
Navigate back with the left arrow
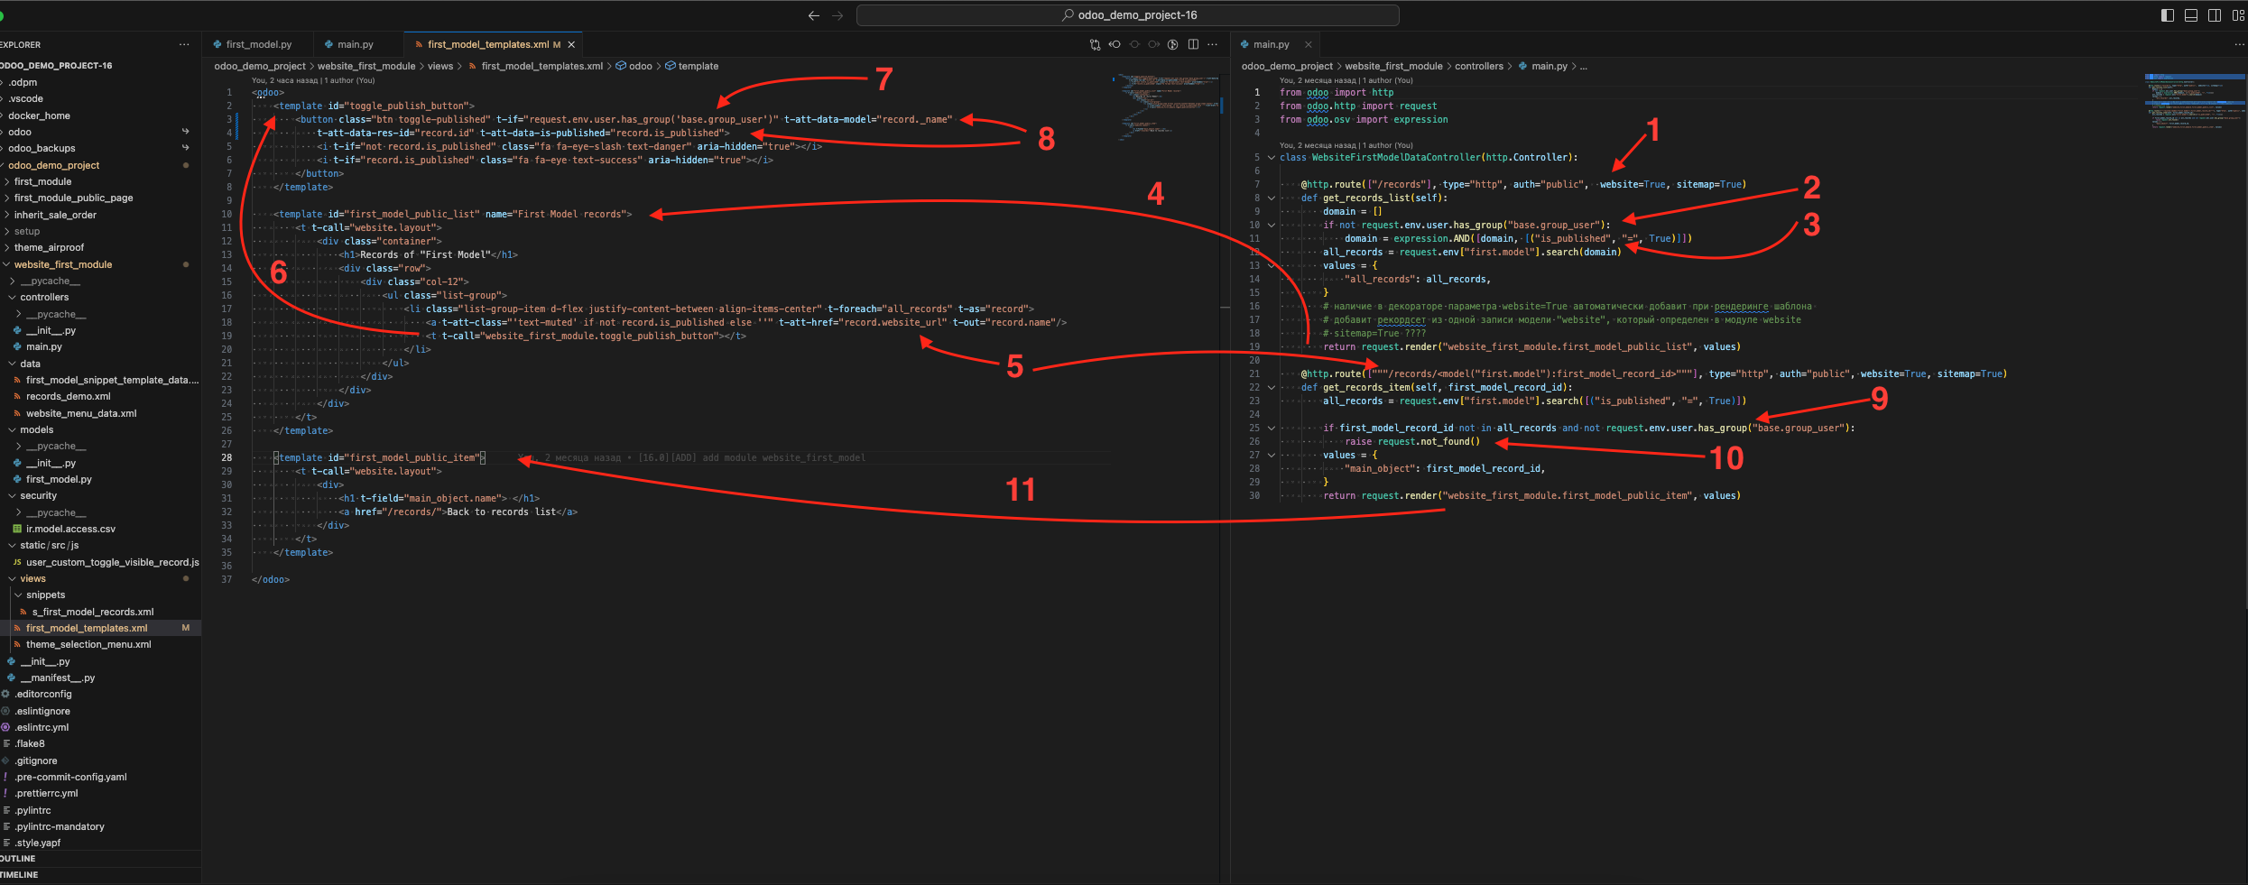point(813,15)
